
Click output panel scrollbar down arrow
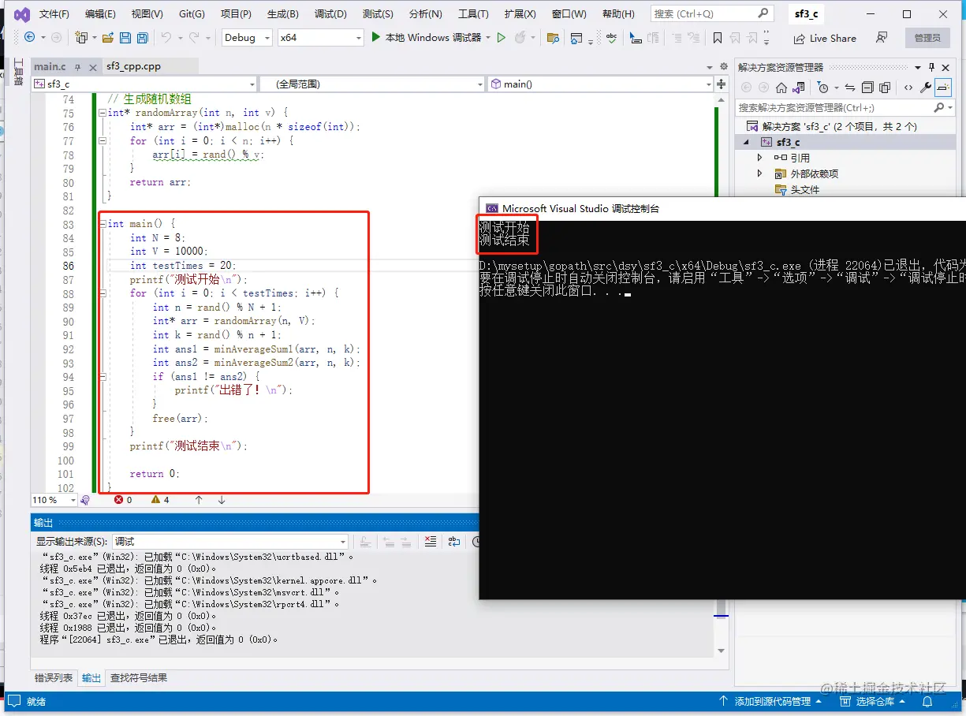[x=721, y=651]
